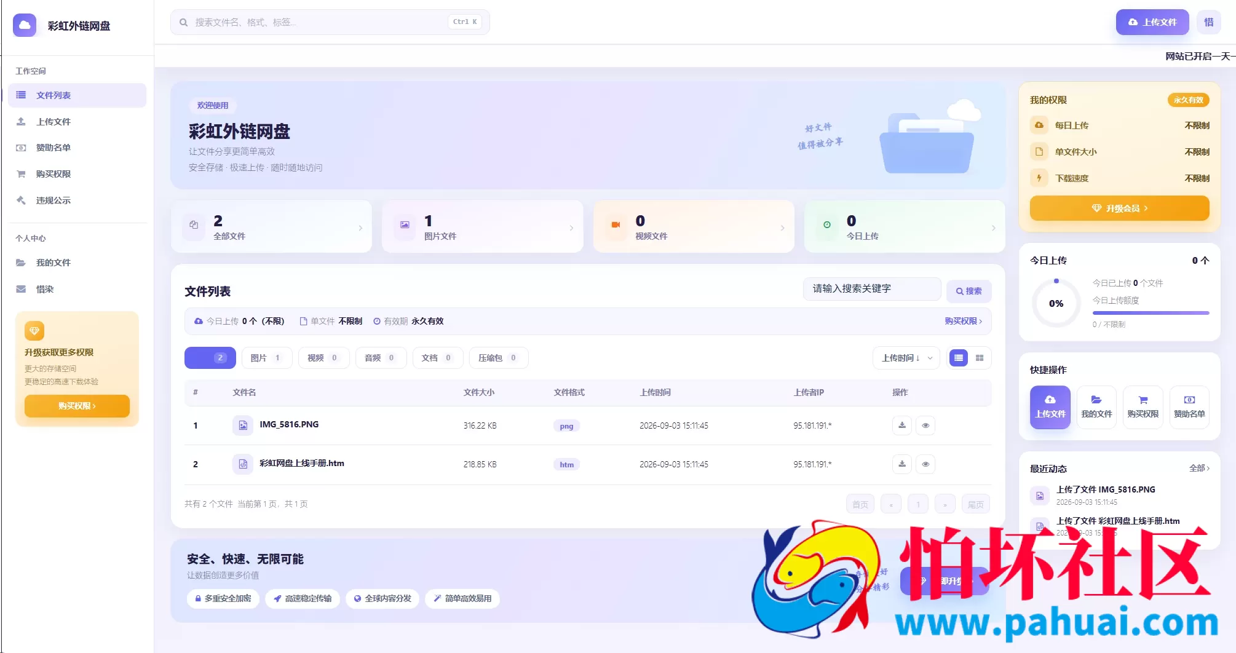
Task: Click the envelope icon in the sidebar
Action: [x=21, y=289]
